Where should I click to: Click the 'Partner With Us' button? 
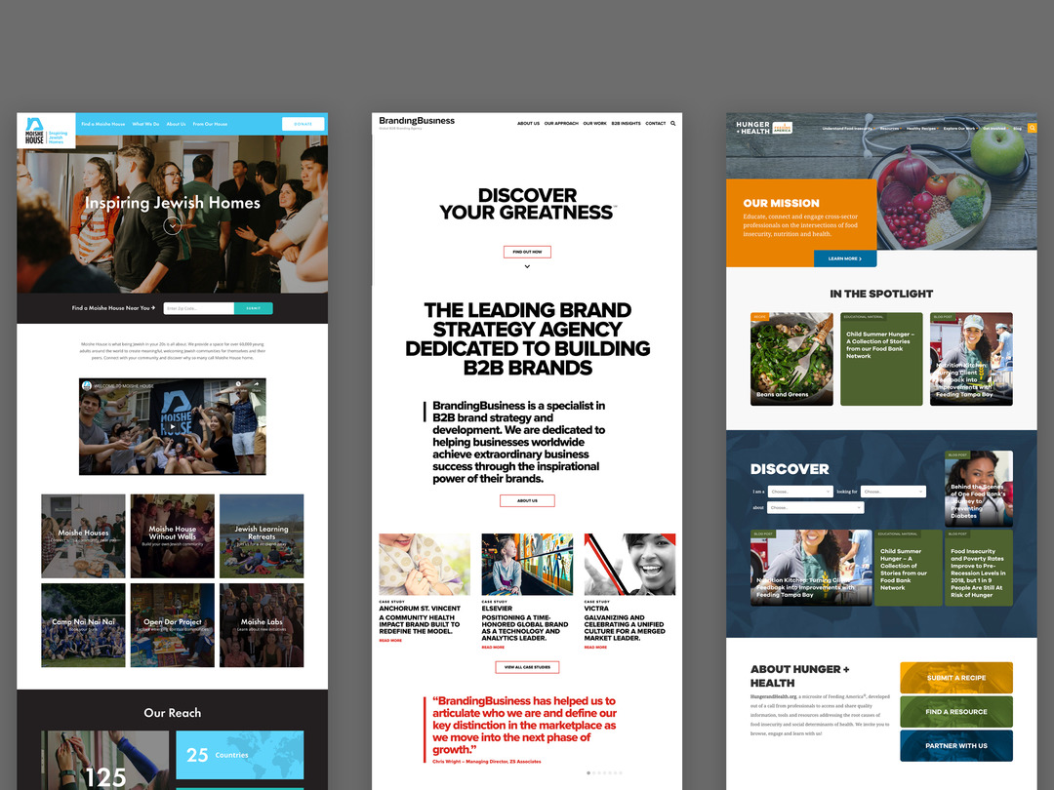tap(955, 746)
